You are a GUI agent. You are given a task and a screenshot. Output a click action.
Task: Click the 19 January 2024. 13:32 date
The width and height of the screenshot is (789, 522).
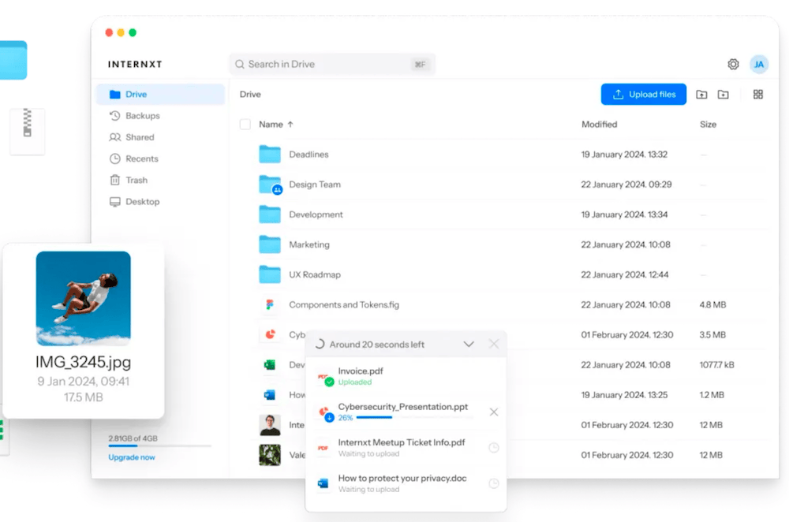coord(624,155)
